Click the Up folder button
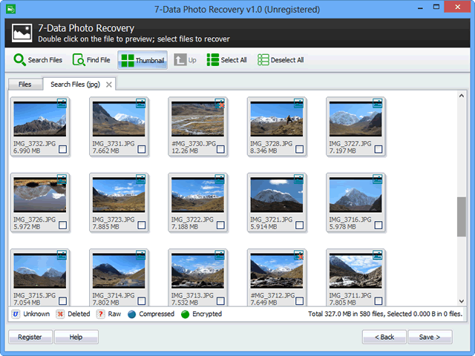 coord(185,60)
